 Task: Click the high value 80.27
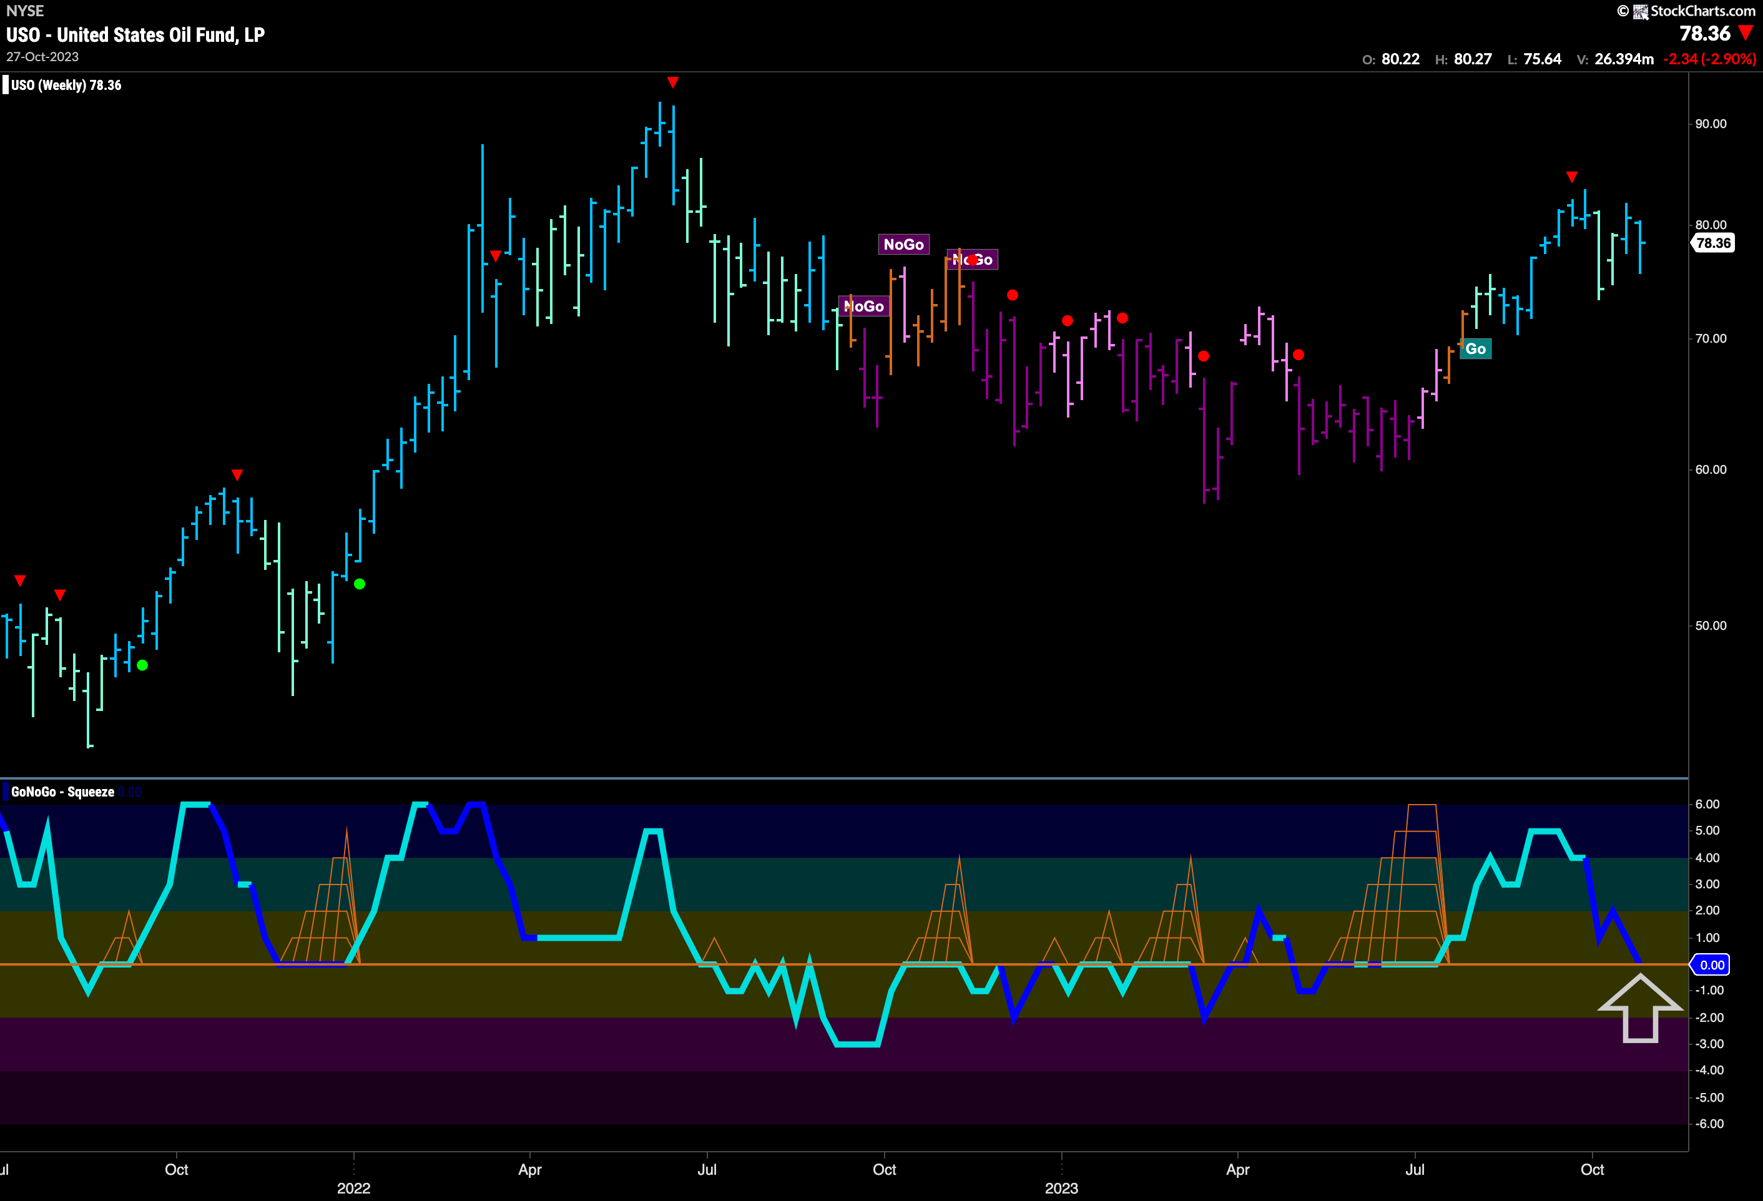1473,59
